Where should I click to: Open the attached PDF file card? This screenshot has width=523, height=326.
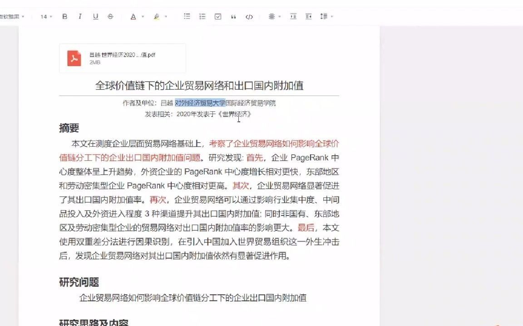(x=123, y=58)
